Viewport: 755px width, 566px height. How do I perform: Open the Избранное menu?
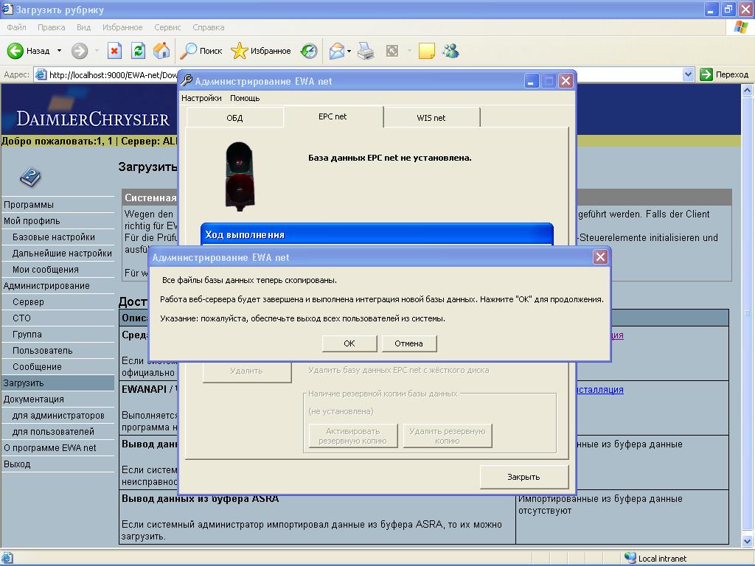point(122,27)
